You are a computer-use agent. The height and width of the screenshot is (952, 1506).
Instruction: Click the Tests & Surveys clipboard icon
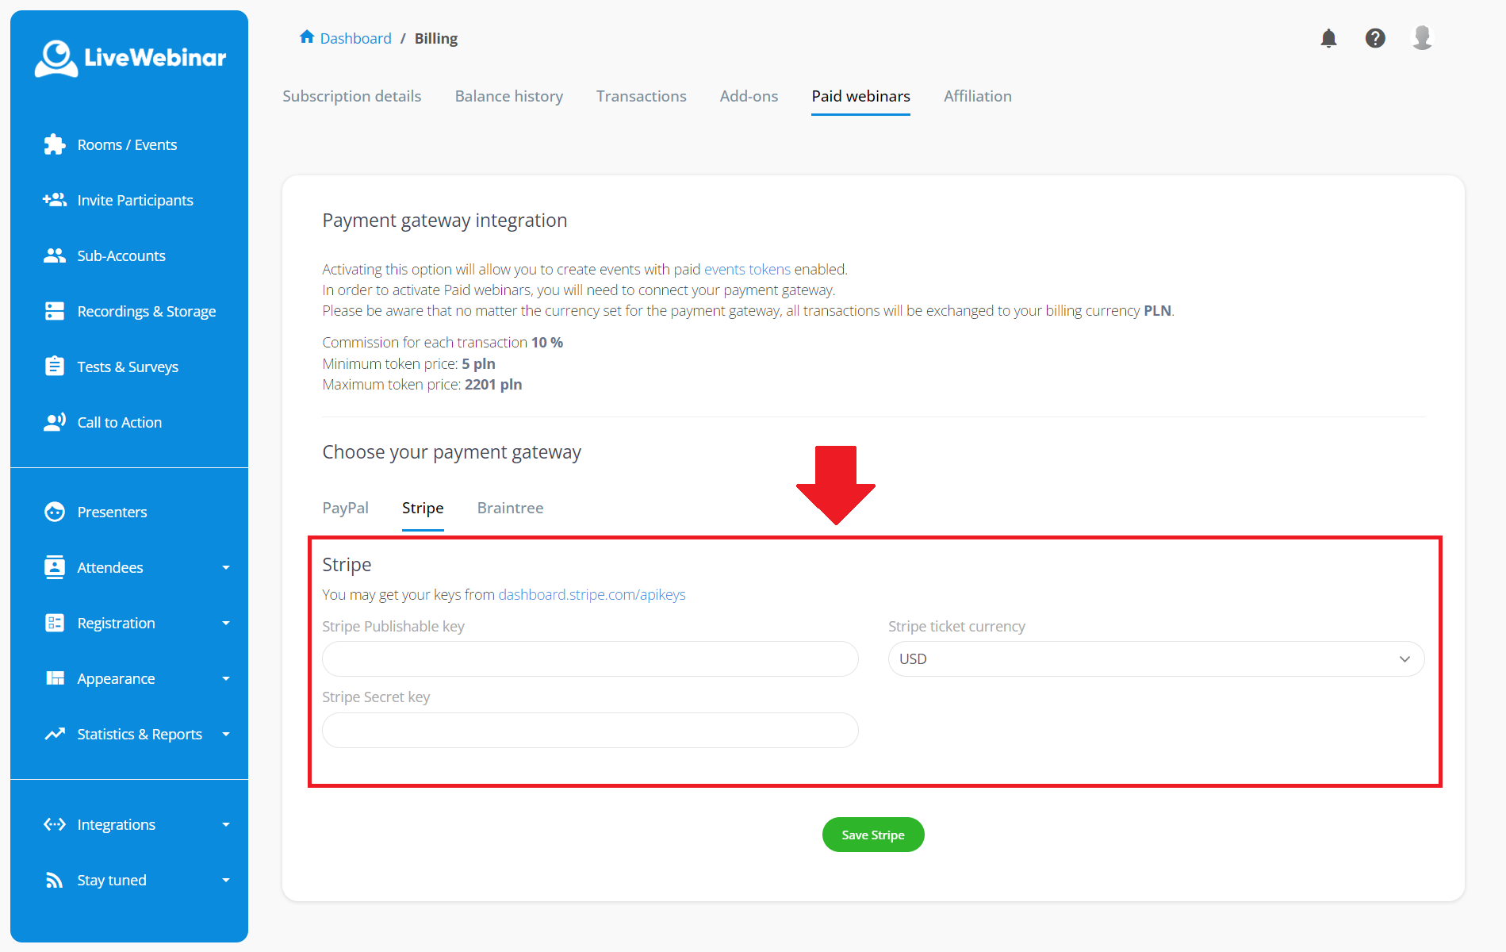[55, 367]
